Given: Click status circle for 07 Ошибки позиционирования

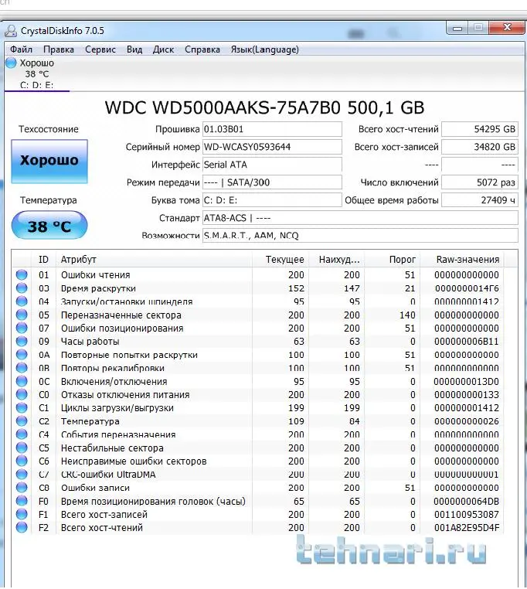Looking at the screenshot, I should pyautogui.click(x=22, y=328).
